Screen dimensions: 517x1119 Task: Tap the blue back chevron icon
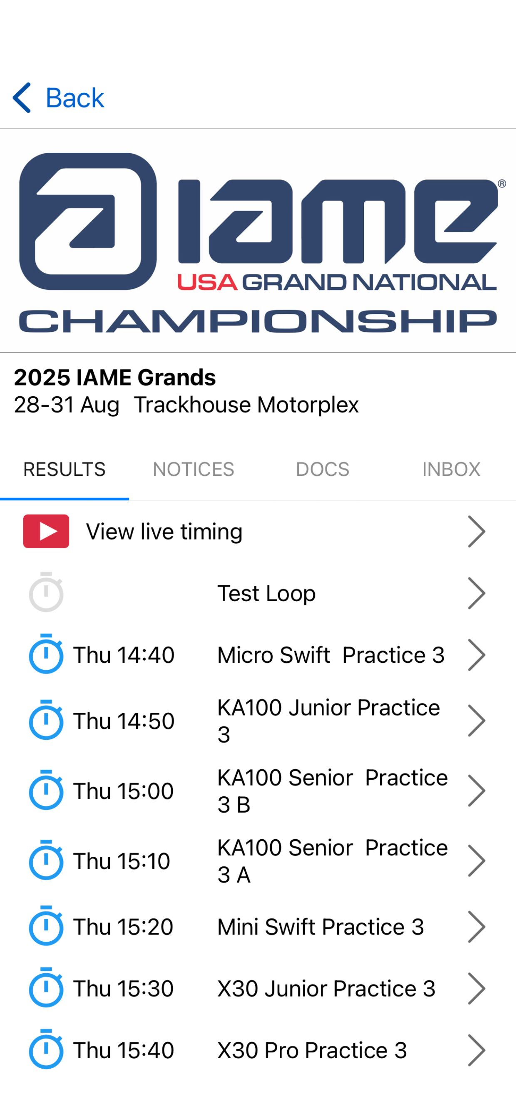[x=22, y=98]
